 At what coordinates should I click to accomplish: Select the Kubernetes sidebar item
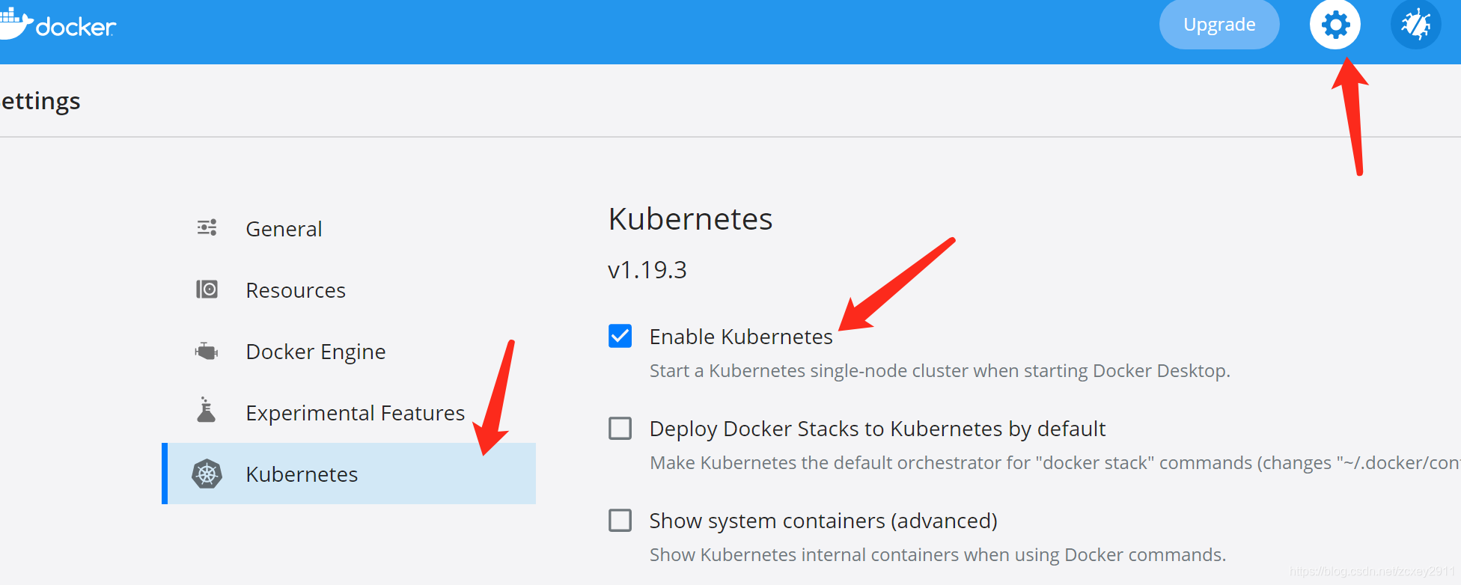[x=349, y=474]
